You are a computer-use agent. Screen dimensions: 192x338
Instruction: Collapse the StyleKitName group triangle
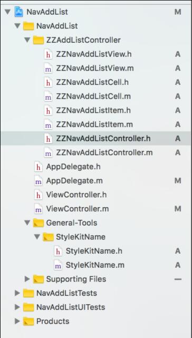tap(37, 237)
